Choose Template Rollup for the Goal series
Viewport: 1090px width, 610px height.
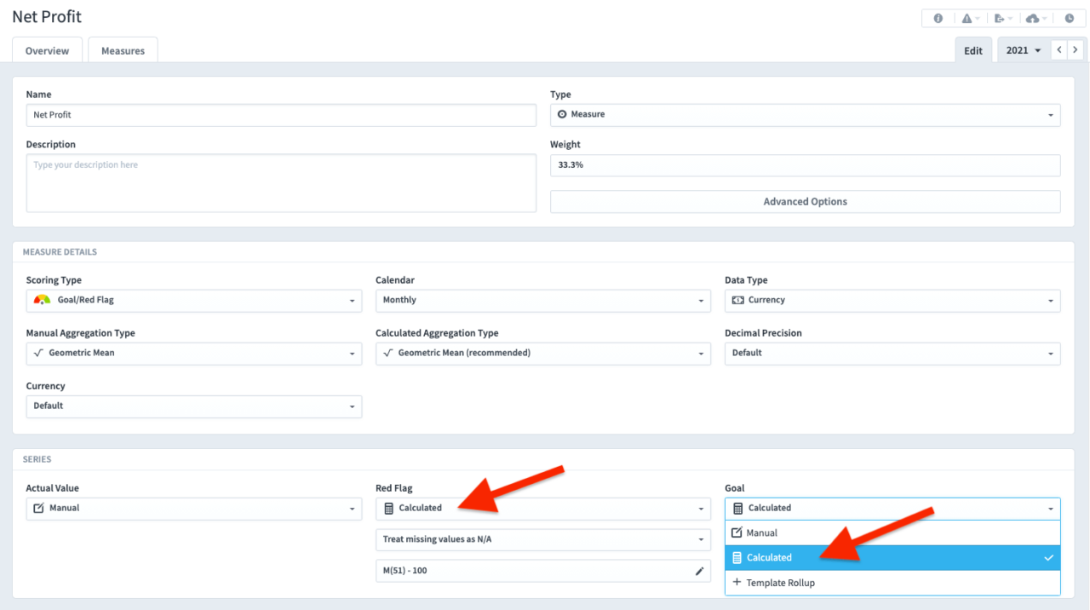pos(892,583)
